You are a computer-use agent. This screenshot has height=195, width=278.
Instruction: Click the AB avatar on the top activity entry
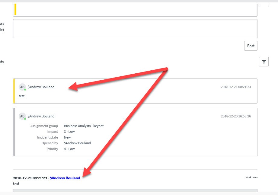click(x=22, y=87)
